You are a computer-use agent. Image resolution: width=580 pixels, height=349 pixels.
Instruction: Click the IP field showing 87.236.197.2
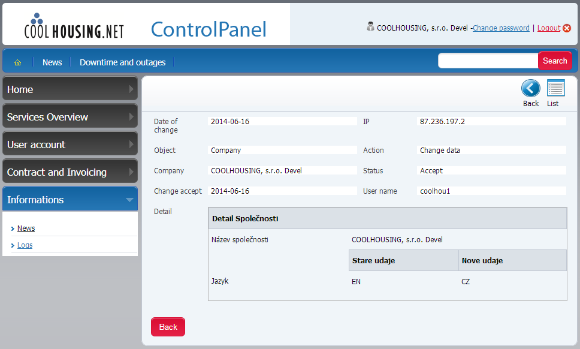[491, 121]
